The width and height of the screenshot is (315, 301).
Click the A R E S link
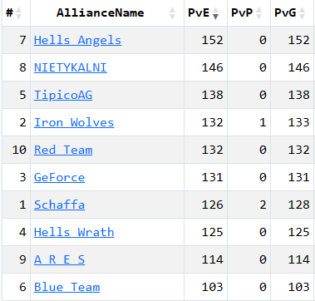pyautogui.click(x=59, y=259)
